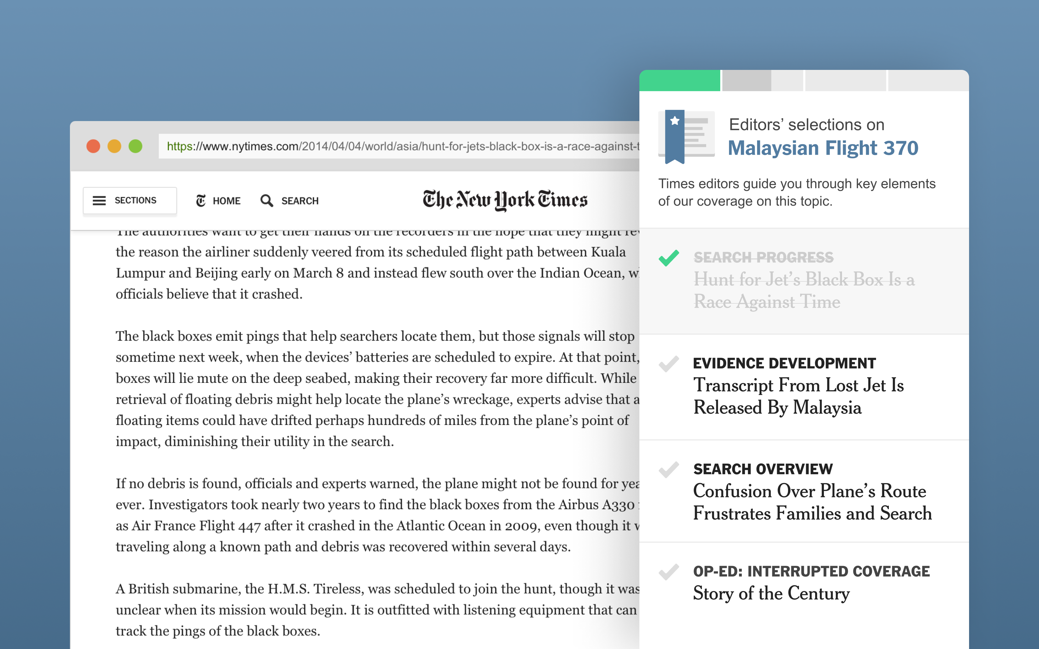Image resolution: width=1039 pixels, height=649 pixels.
Task: Click the red close window dot
Action: point(93,146)
